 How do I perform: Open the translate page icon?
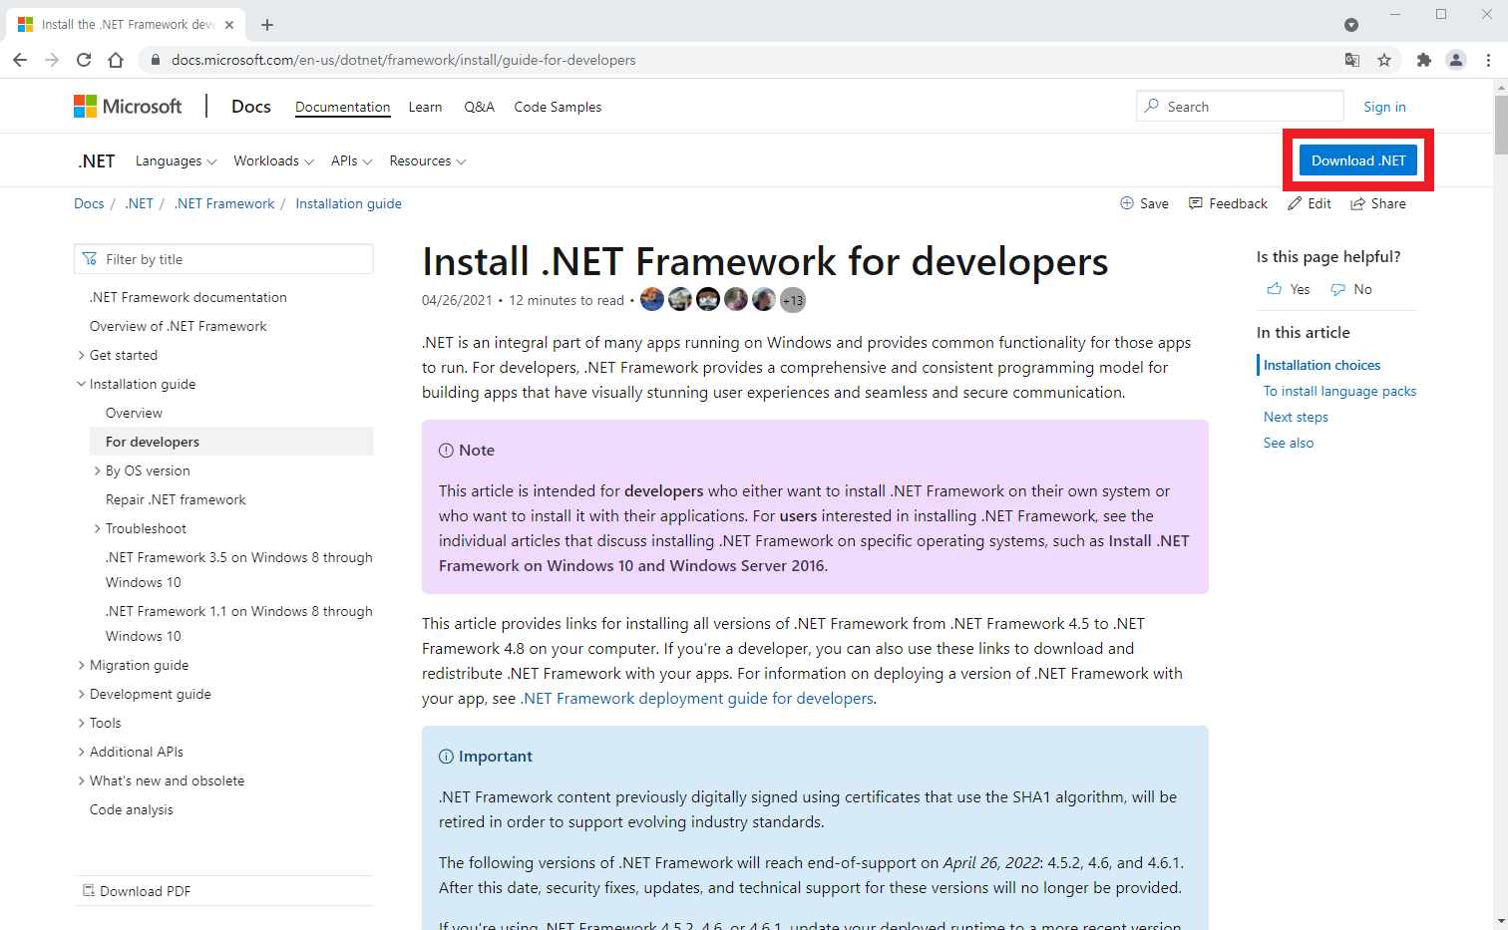pos(1352,60)
